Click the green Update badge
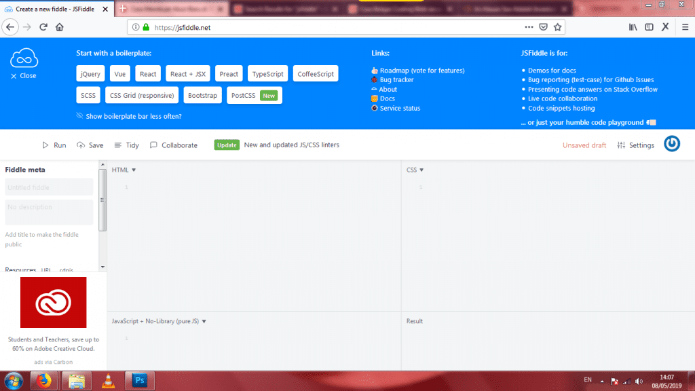The width and height of the screenshot is (695, 391). (x=227, y=145)
